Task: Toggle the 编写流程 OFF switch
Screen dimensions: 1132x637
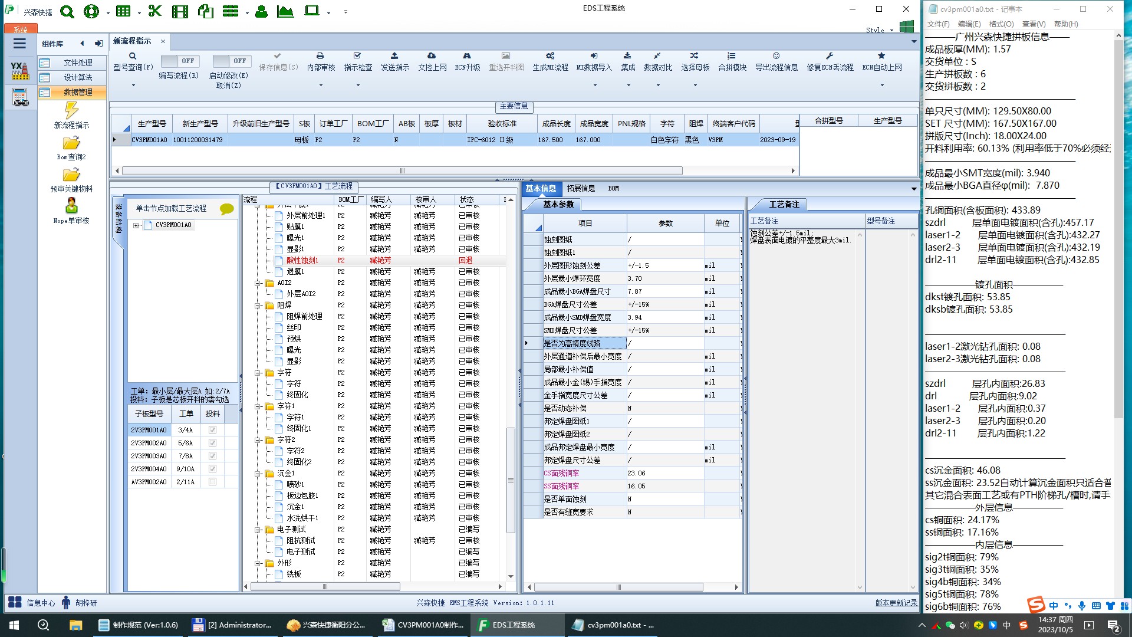Action: [180, 61]
